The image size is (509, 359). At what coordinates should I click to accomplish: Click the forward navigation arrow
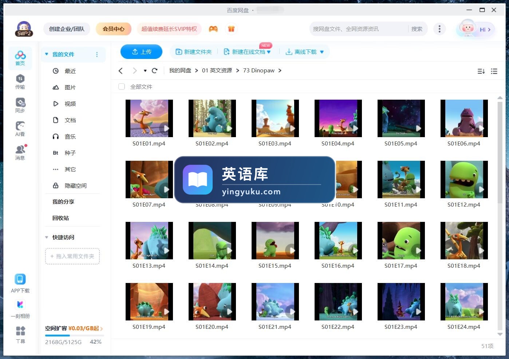135,71
